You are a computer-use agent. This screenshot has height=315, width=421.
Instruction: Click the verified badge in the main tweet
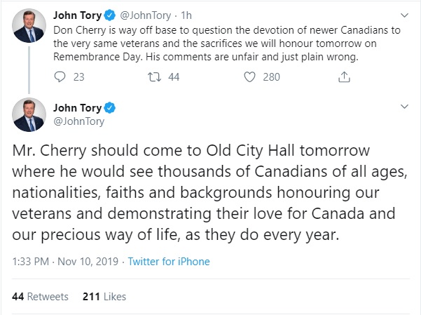111,107
